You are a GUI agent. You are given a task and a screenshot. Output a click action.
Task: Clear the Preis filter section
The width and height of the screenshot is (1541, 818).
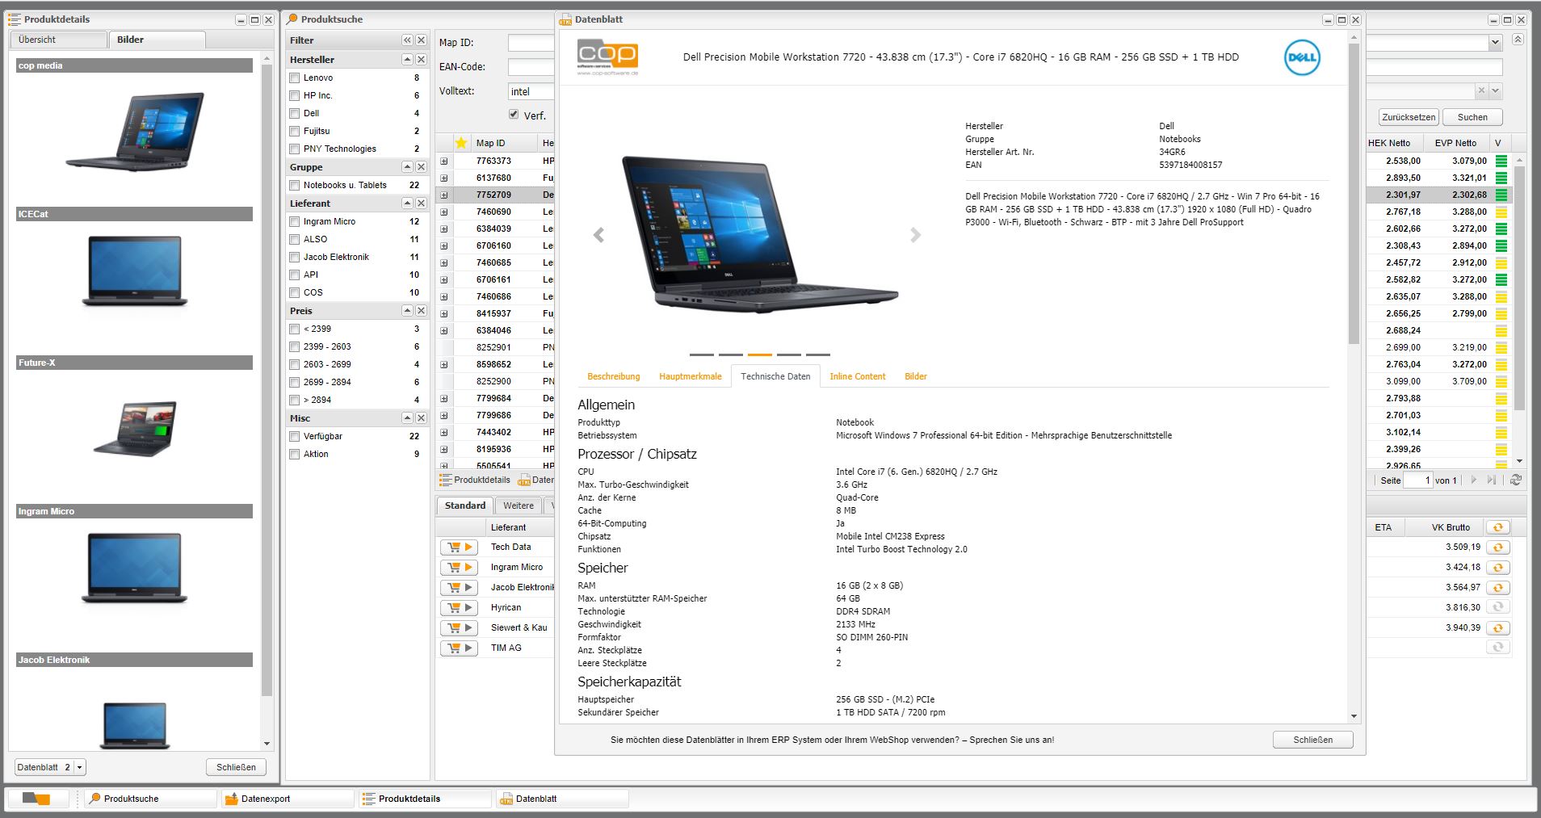(421, 311)
